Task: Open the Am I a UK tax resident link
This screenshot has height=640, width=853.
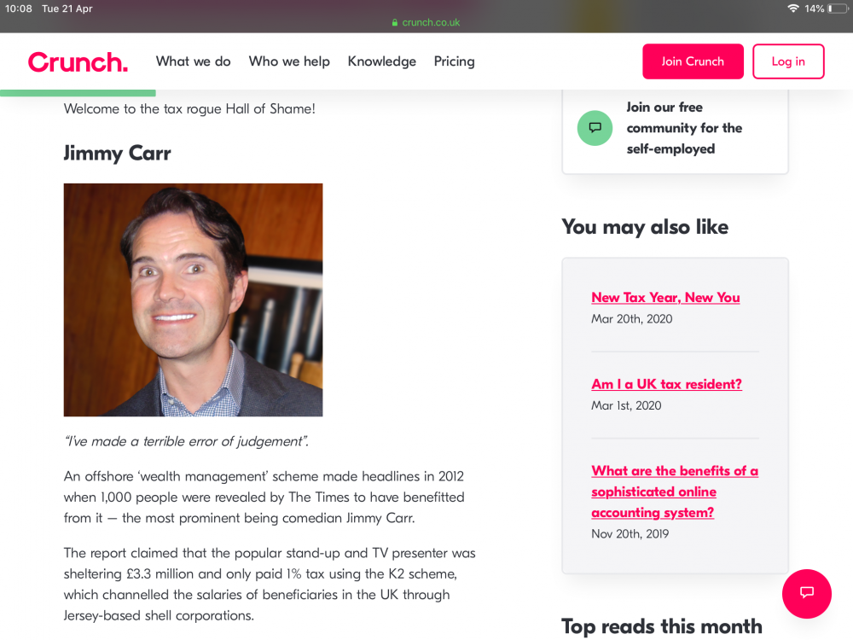Action: pos(666,384)
